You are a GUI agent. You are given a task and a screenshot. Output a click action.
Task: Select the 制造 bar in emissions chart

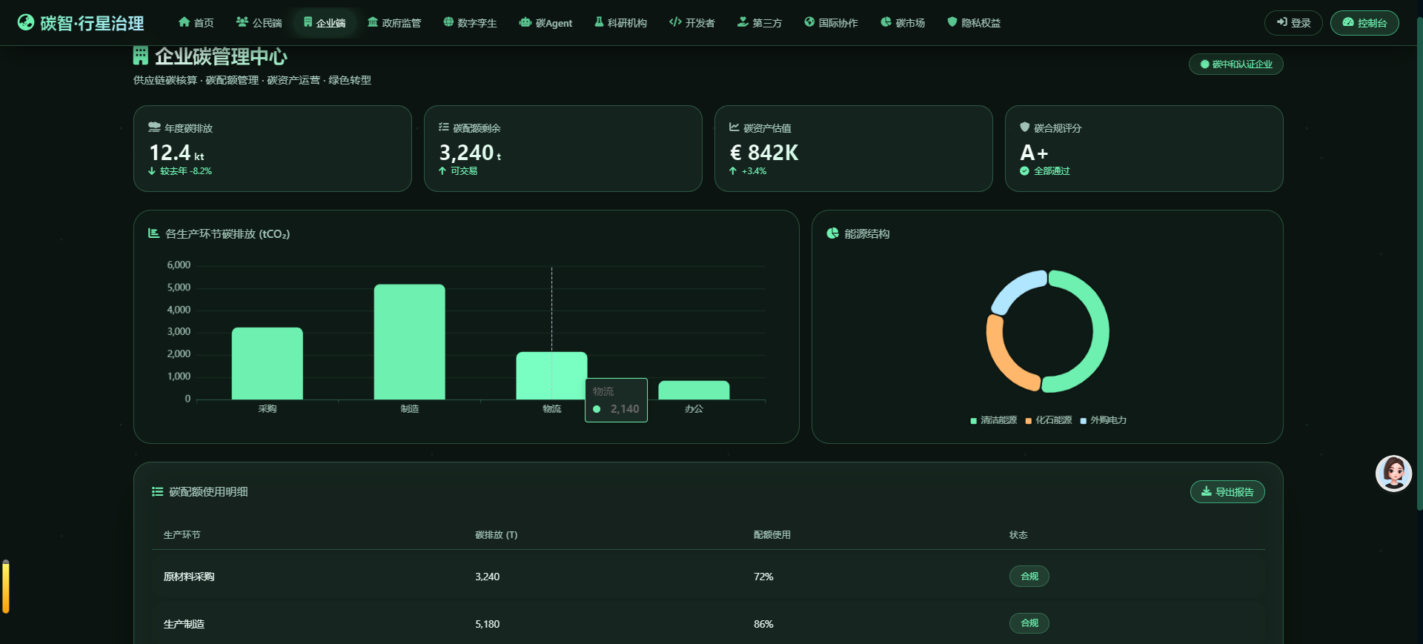410,342
